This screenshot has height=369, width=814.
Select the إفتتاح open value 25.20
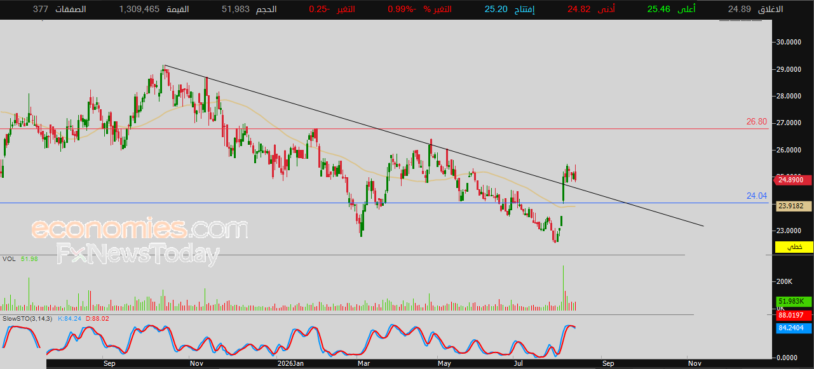[497, 10]
